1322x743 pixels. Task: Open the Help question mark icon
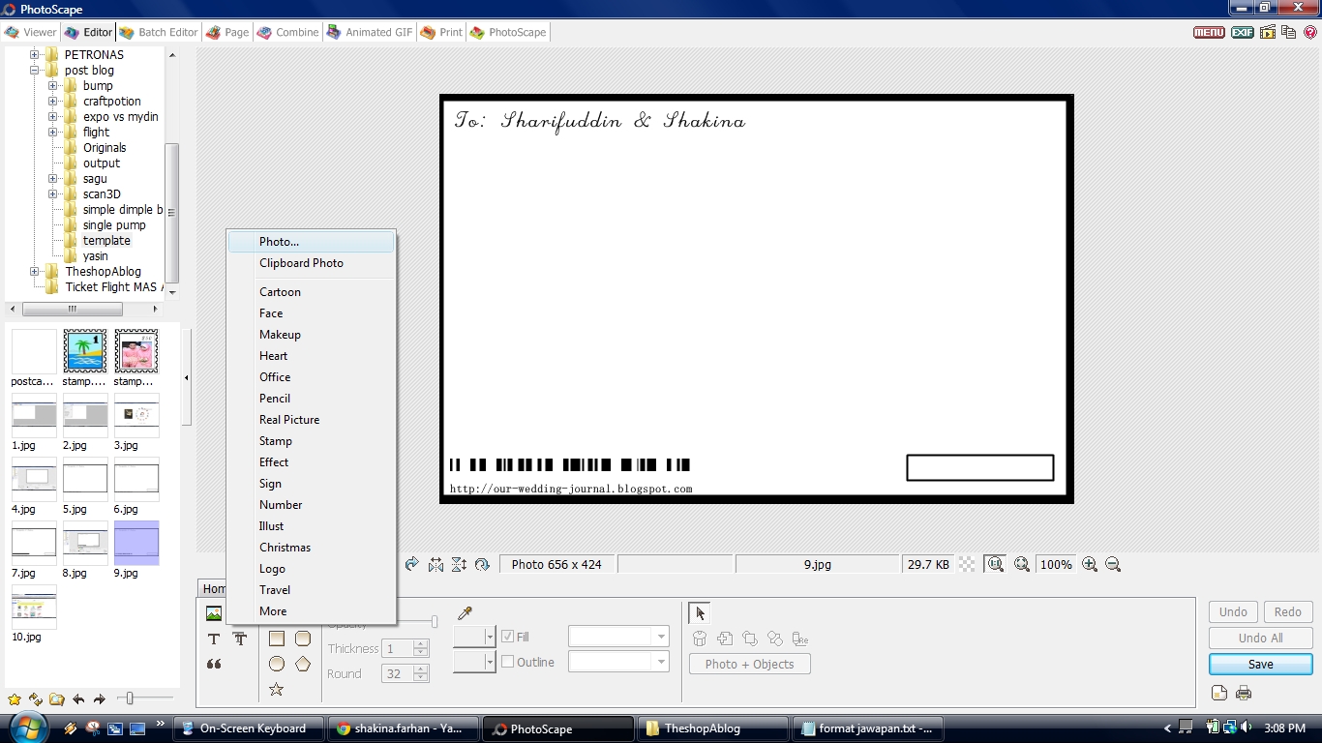(1311, 32)
